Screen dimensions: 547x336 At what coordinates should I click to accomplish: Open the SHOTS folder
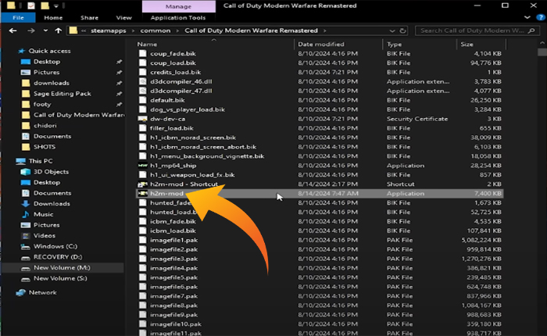coord(45,147)
